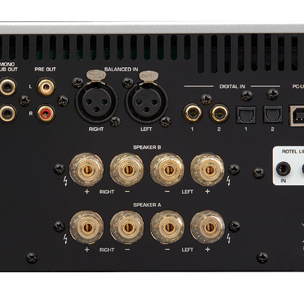This screenshot has height=304, width=304.
Task: Select the BALANCED IN RIGHT XLR socket
Action: (x=96, y=103)
